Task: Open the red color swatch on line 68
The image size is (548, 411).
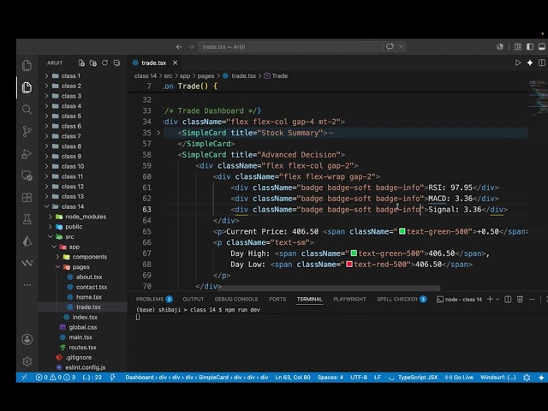Action: point(349,264)
